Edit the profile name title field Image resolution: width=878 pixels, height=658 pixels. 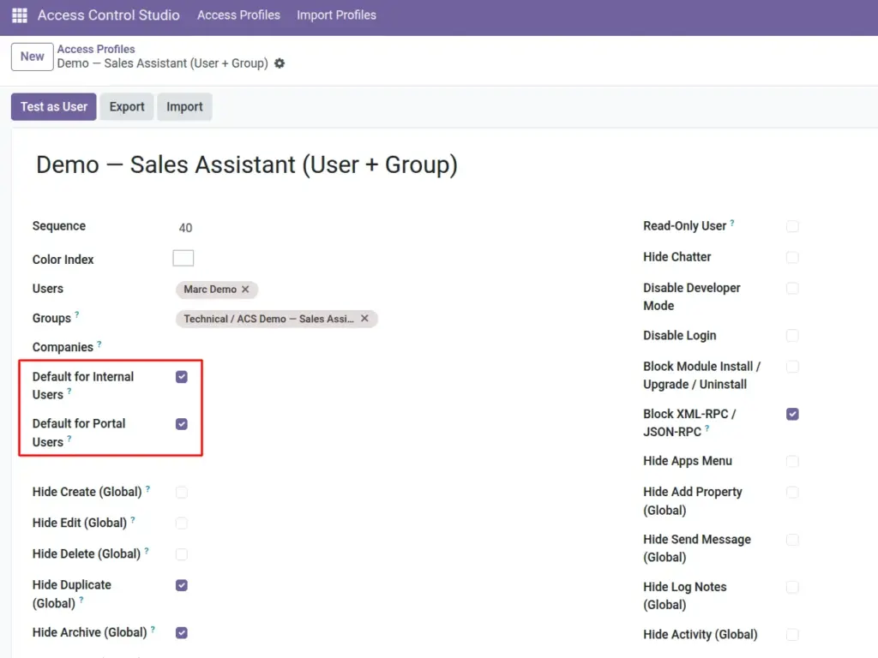(247, 165)
